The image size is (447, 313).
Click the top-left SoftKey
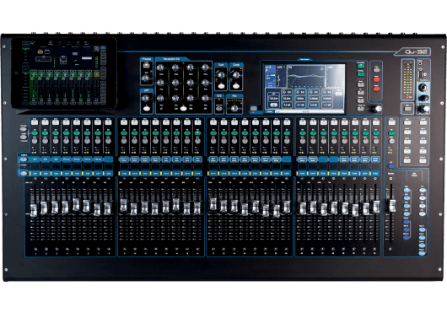point(407,122)
